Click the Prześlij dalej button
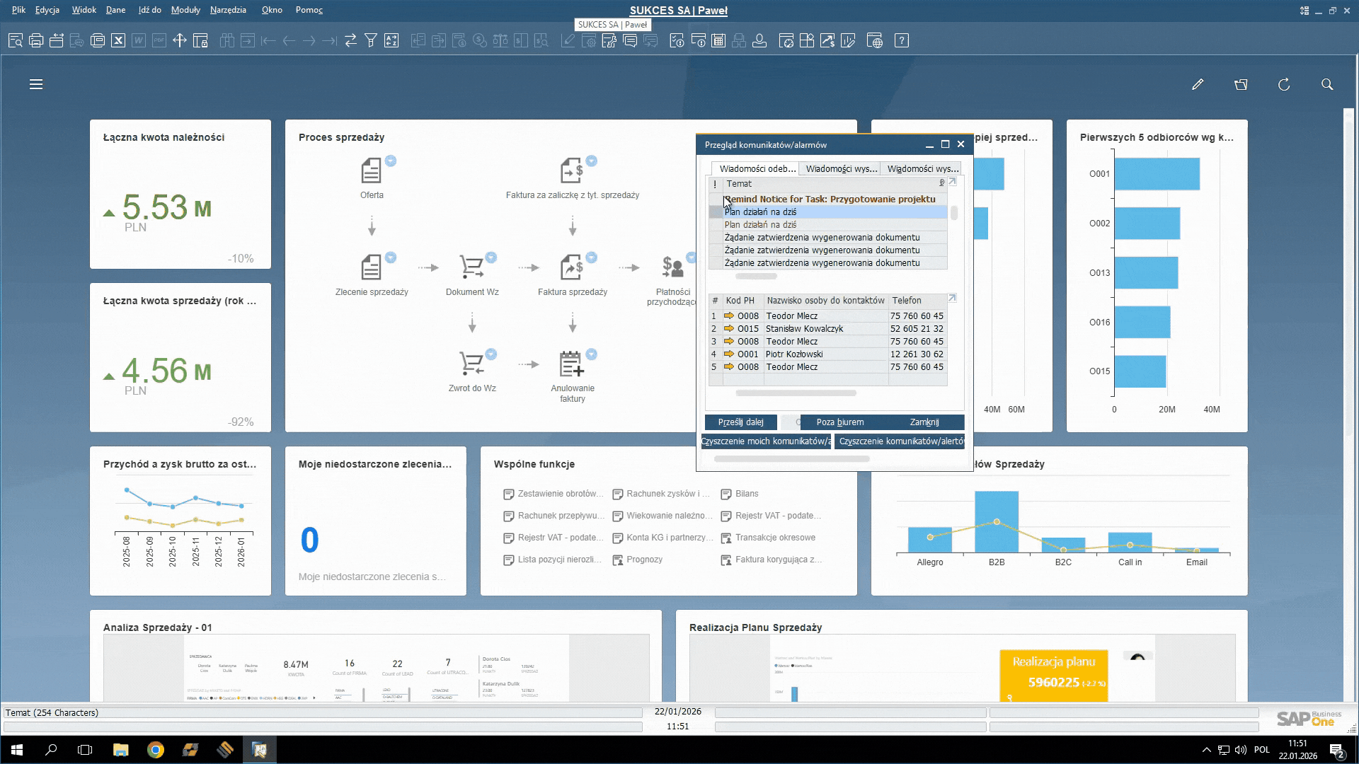This screenshot has height=764, width=1359. pyautogui.click(x=740, y=422)
